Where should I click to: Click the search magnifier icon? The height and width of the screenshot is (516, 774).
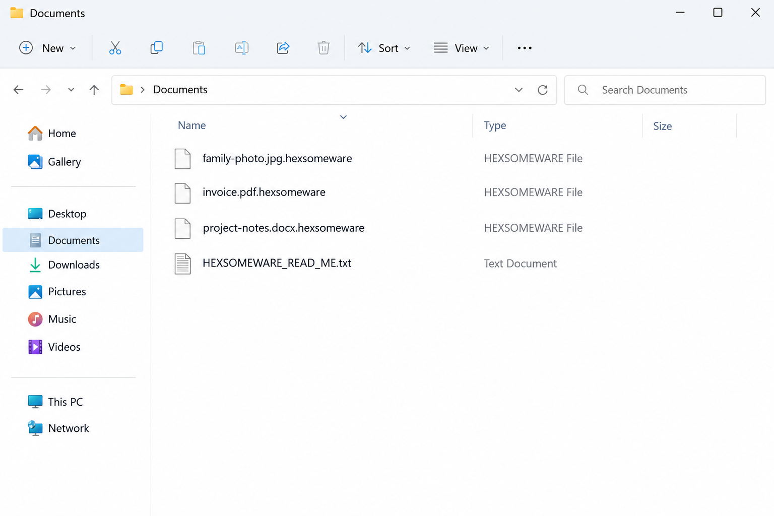[x=583, y=90]
